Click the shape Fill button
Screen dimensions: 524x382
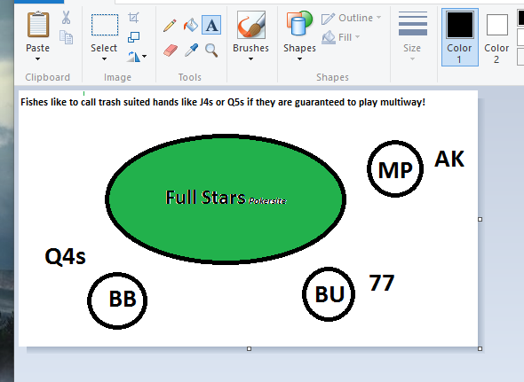tap(341, 37)
